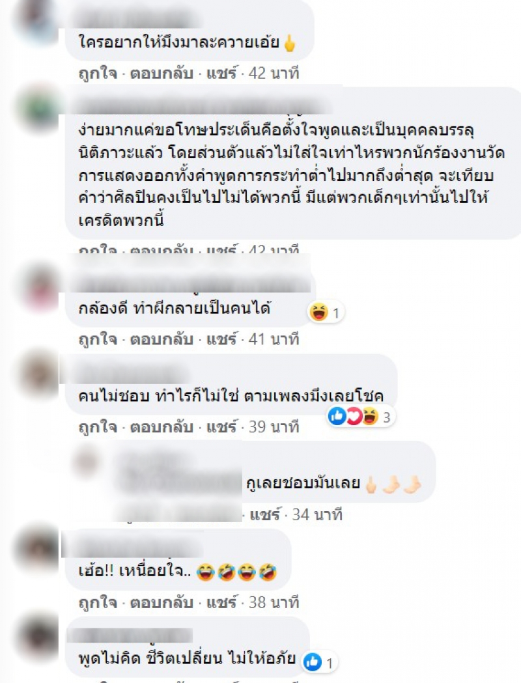Like the first comment via ถูกใจ

tap(98, 73)
